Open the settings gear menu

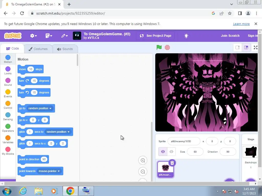33,36
